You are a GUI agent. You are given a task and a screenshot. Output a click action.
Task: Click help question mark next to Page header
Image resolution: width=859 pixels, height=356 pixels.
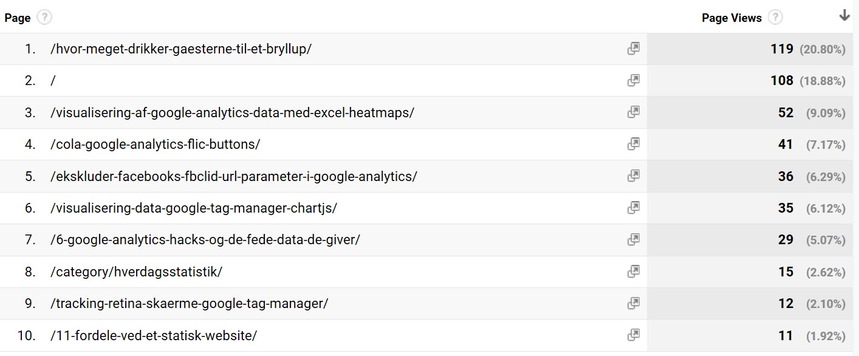point(44,18)
